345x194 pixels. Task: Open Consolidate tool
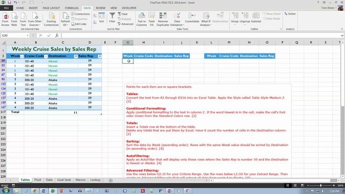(x=192, y=18)
